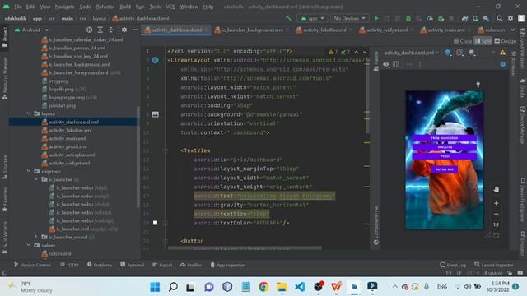Open the Android project view dropdown
This screenshot has height=296, width=527.
pyautogui.click(x=31, y=30)
